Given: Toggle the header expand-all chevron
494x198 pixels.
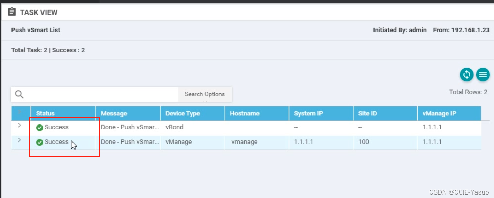Looking at the screenshot, I should [x=19, y=112].
